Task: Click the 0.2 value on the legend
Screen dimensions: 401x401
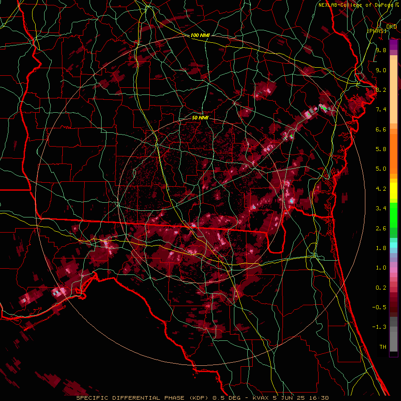Action: coord(381,288)
